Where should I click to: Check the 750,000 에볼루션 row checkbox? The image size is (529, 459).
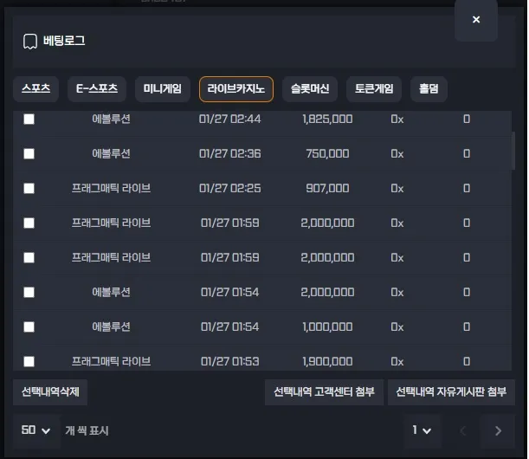(x=29, y=153)
